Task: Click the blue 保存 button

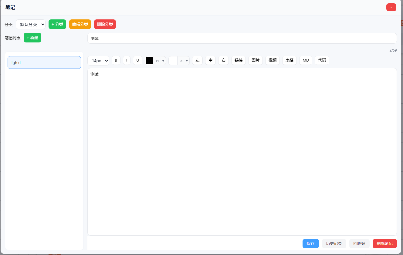Action: (310, 243)
